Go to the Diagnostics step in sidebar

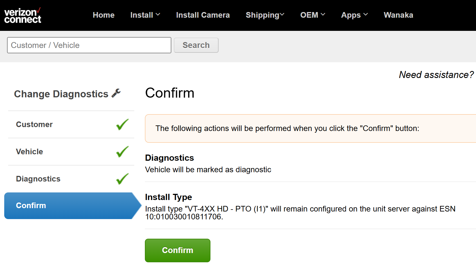71,179
